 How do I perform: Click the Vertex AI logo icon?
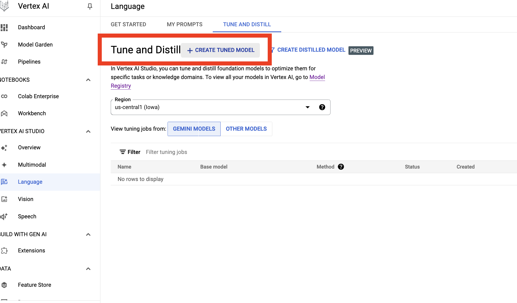click(x=4, y=6)
